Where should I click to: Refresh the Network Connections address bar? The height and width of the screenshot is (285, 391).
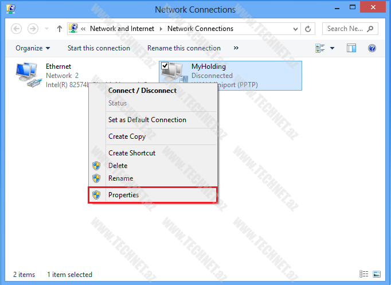point(308,29)
